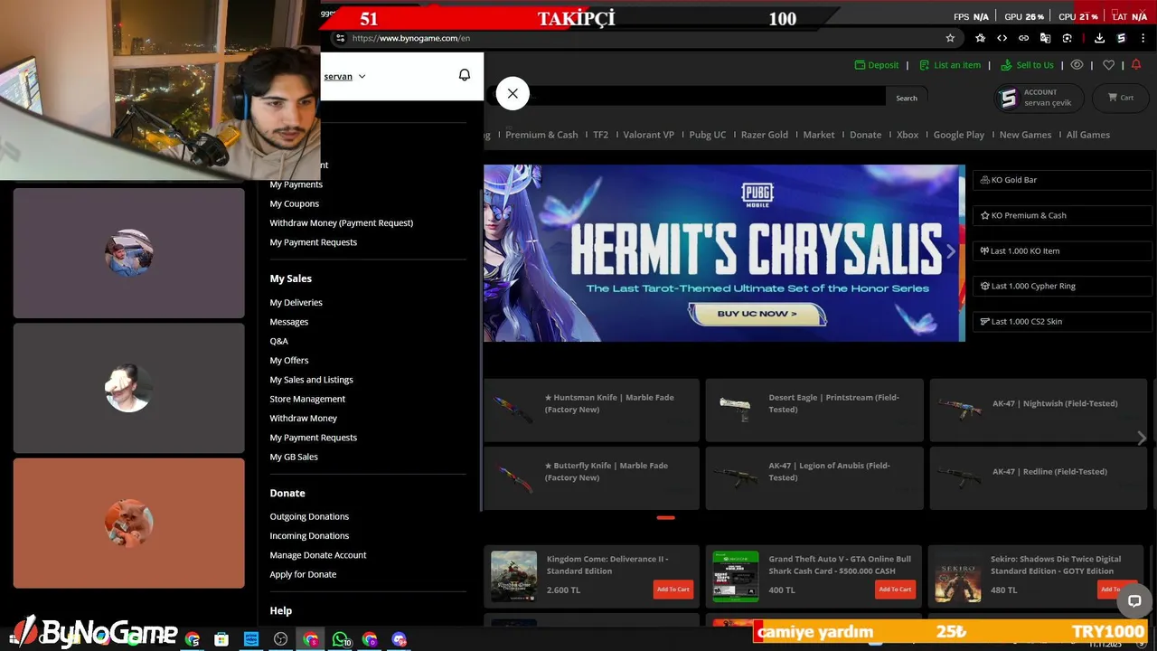The image size is (1157, 651).
Task: Toggle the eye visibility icon in top bar
Action: [1077, 65]
